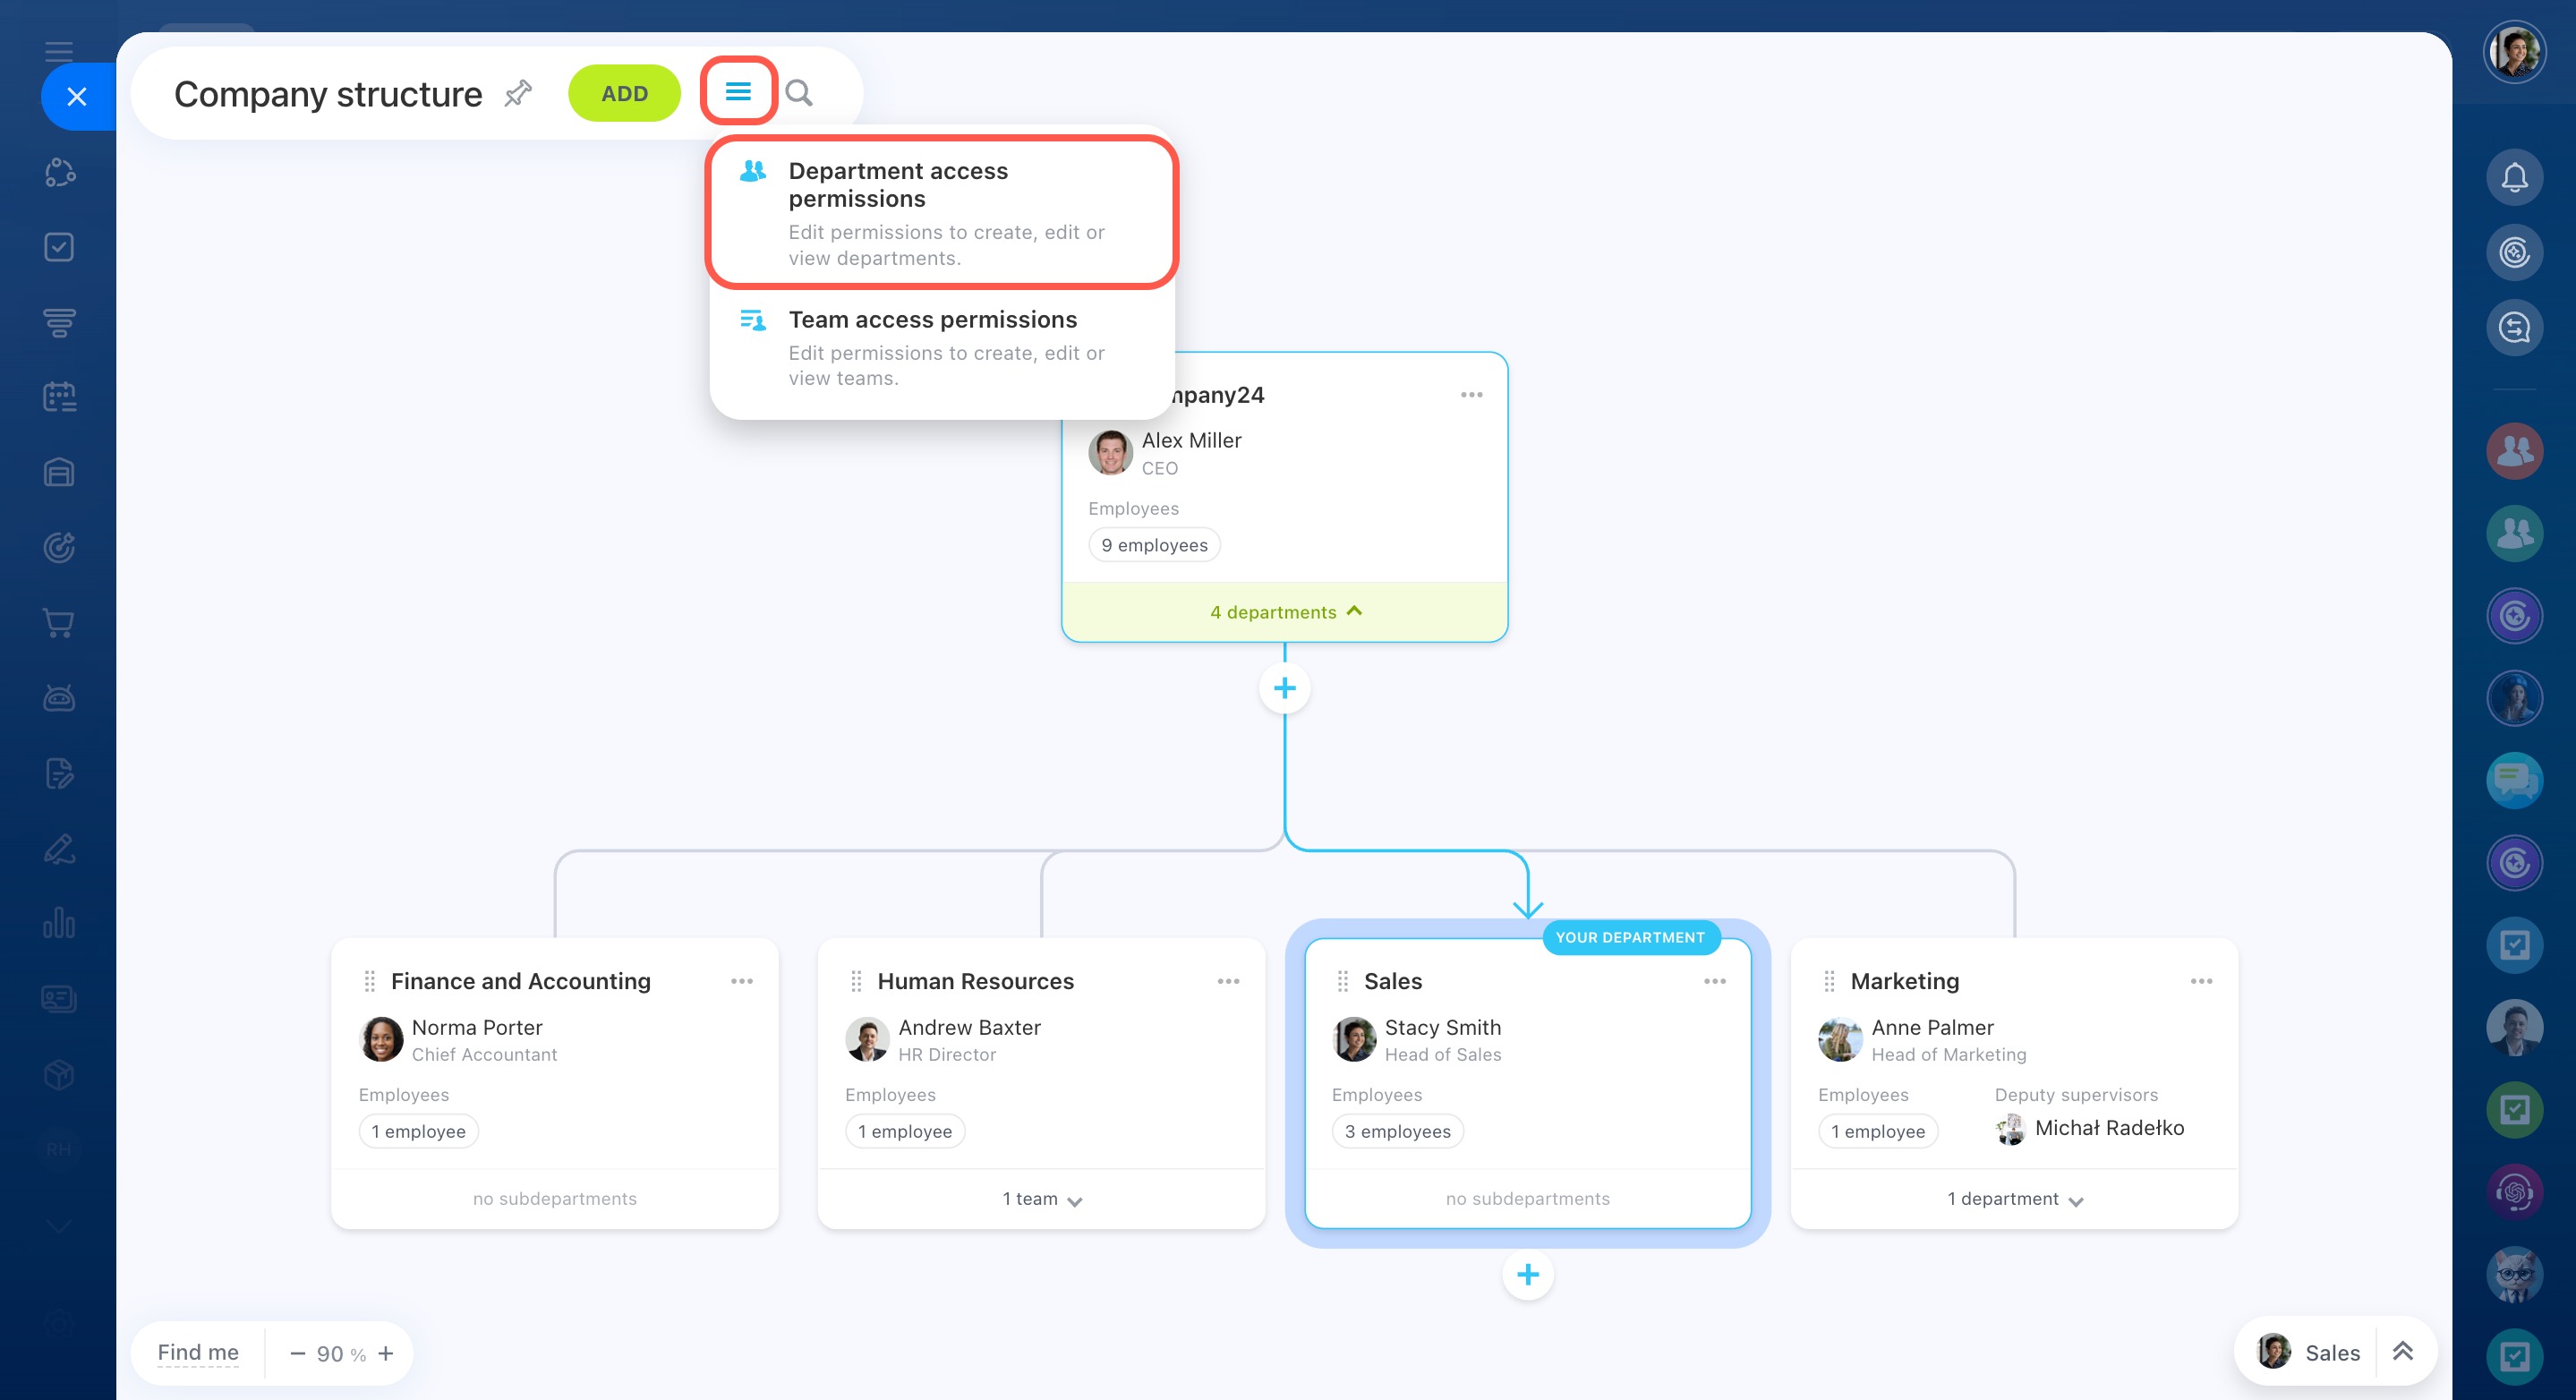
Task: Click the Find me link
Action: coord(198,1353)
